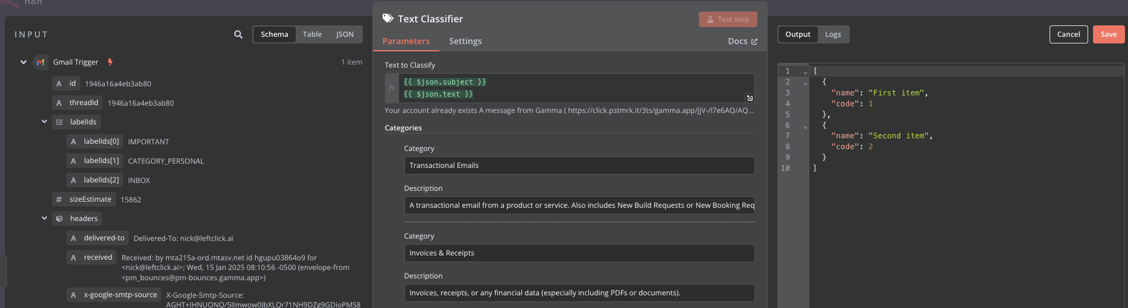Screen dimensions: 1128x308
Task: Collapse the labelIds list
Action: pos(44,121)
